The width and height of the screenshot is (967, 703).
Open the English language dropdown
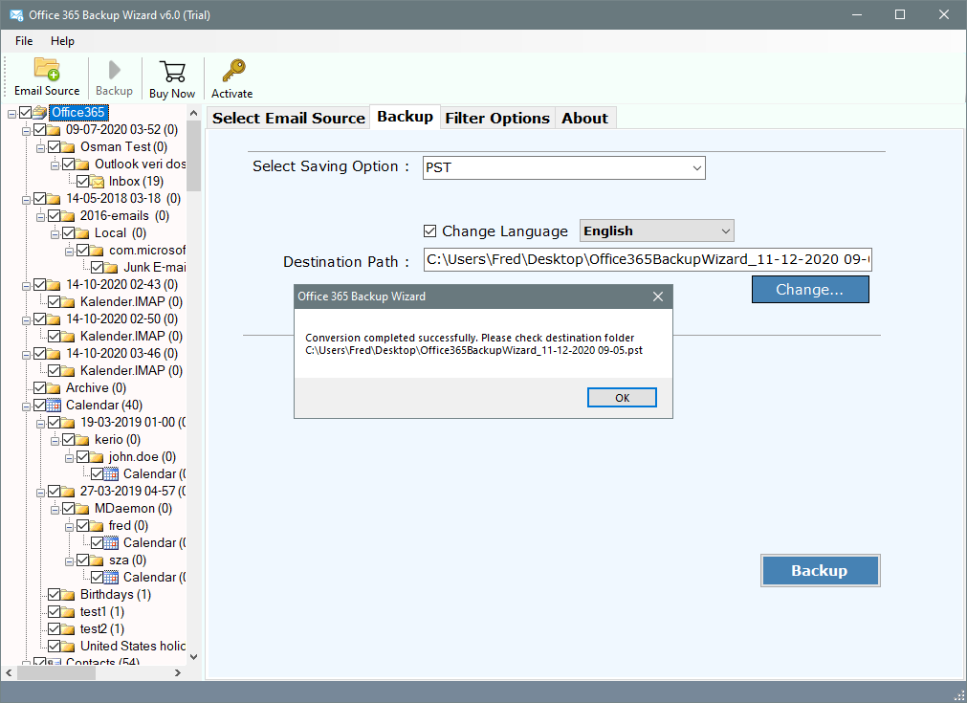click(657, 231)
